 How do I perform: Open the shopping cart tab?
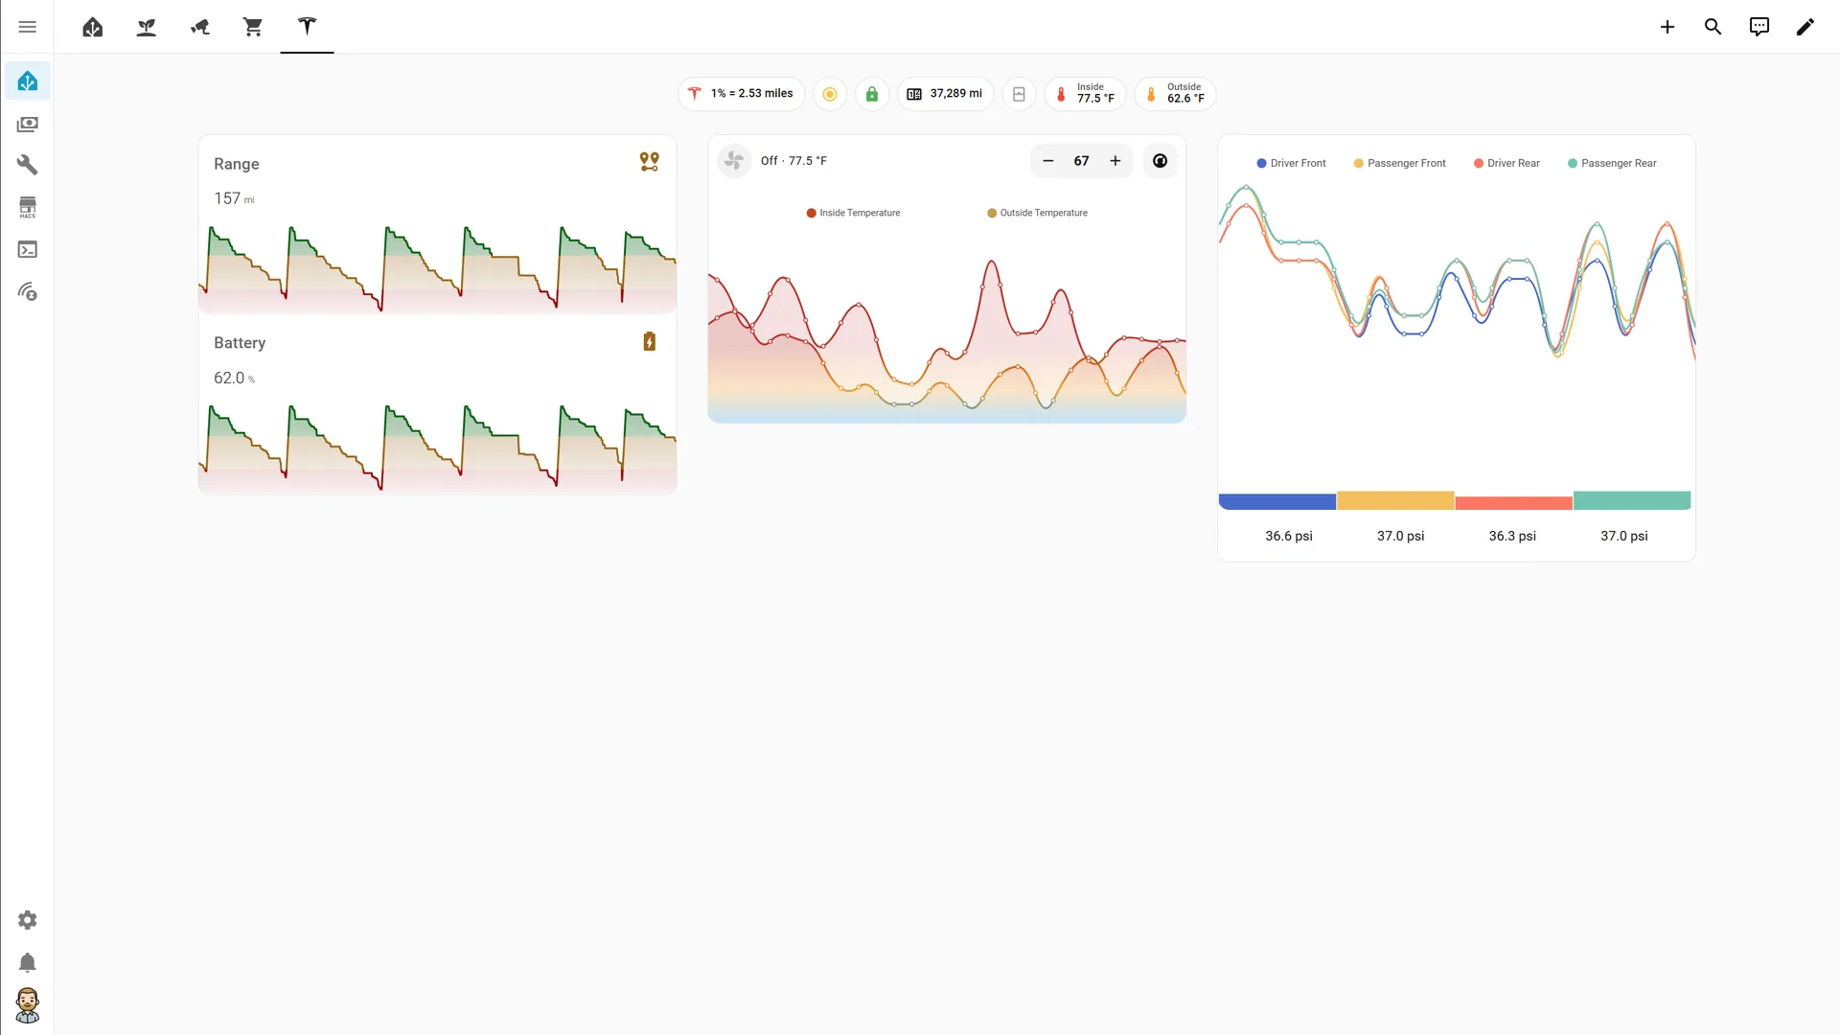(x=253, y=27)
